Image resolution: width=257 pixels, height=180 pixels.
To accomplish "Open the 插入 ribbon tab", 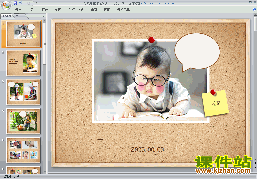I will [x=31, y=10].
